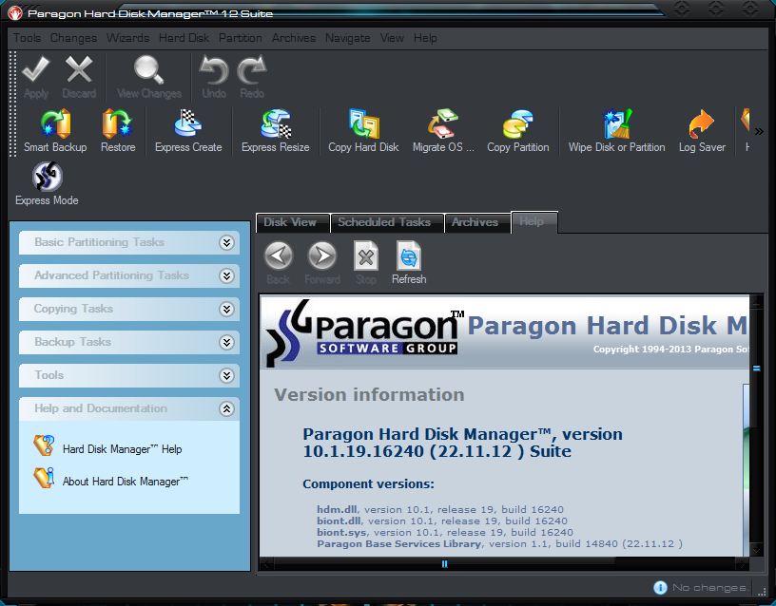Screen dimensions: 776x606
Task: Click help pane scroll down arrow
Action: click(x=756, y=550)
